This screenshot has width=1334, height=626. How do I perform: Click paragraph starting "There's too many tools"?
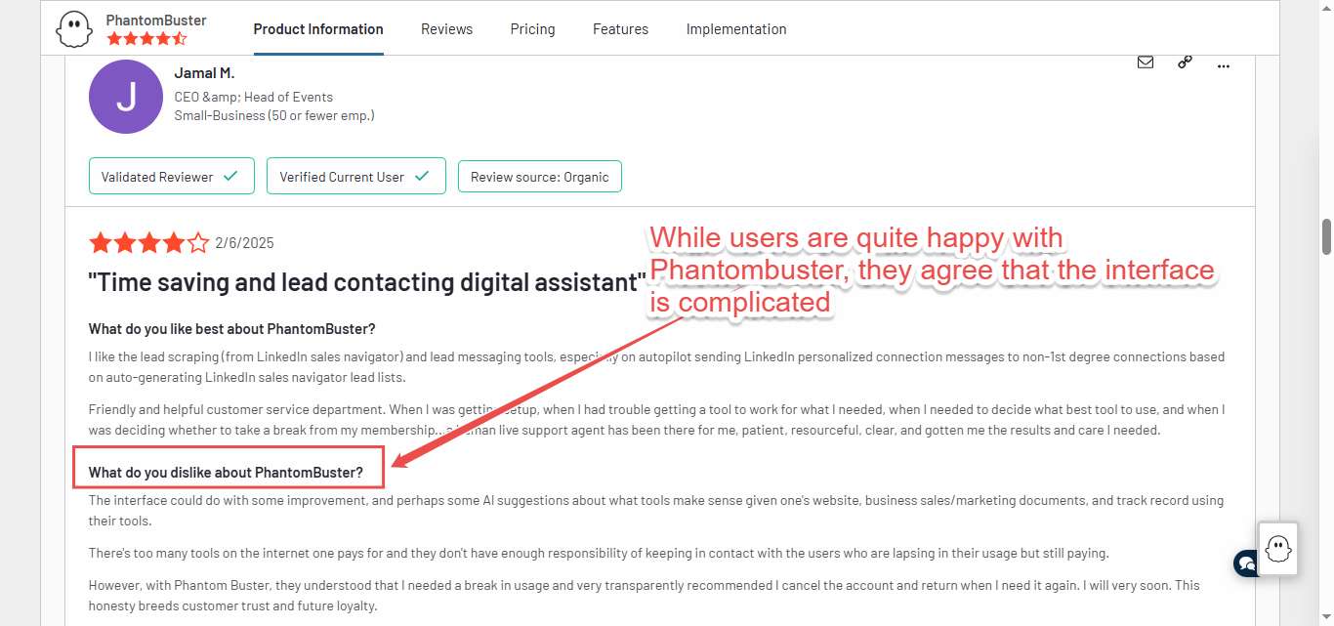(x=599, y=554)
